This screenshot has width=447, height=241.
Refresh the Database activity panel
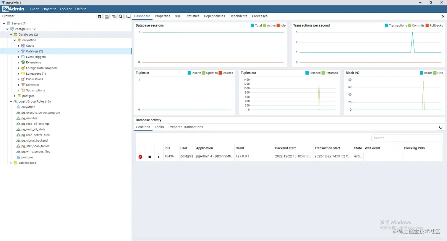tap(440, 127)
